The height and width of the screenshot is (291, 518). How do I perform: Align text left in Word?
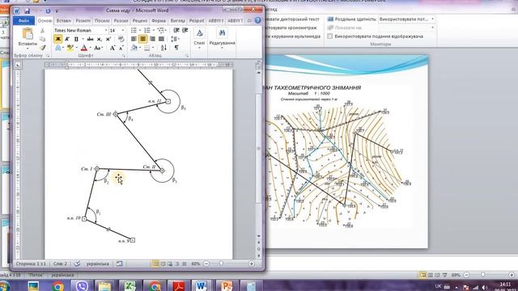pos(134,40)
